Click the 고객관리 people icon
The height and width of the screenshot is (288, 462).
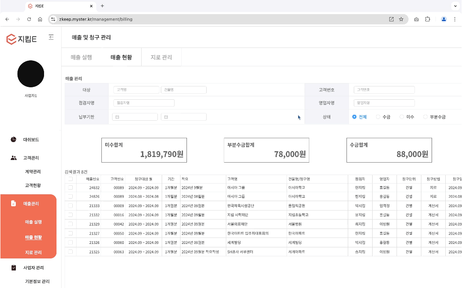pos(14,158)
